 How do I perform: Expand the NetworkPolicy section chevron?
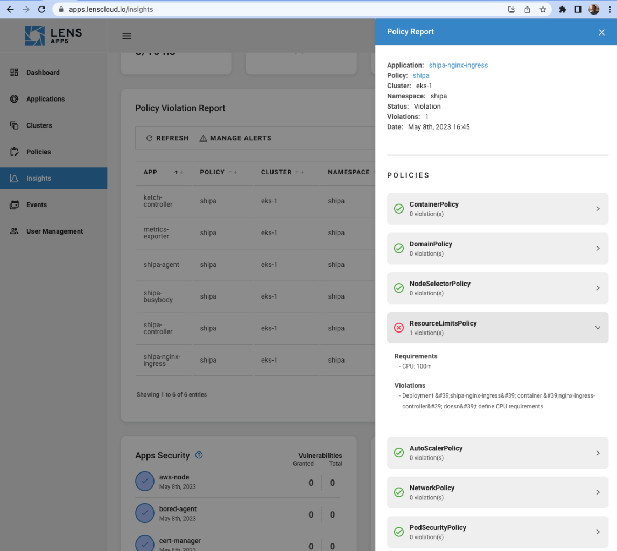597,492
